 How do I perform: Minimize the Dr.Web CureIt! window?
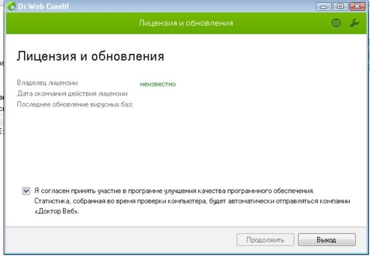[324, 6]
